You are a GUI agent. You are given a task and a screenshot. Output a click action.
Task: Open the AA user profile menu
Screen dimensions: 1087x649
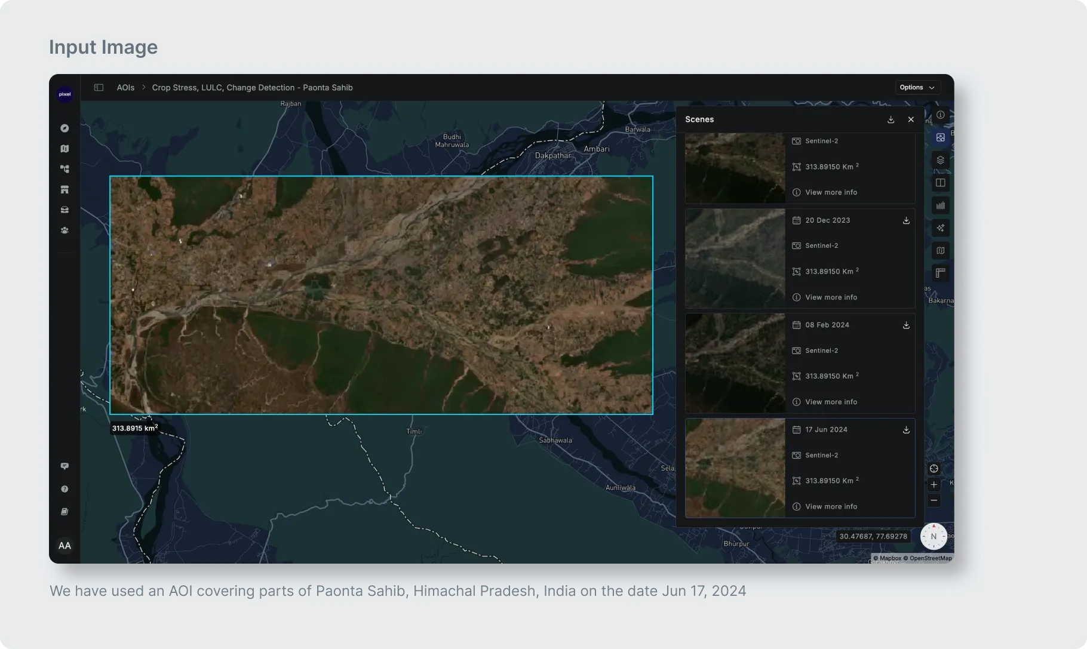pyautogui.click(x=65, y=546)
